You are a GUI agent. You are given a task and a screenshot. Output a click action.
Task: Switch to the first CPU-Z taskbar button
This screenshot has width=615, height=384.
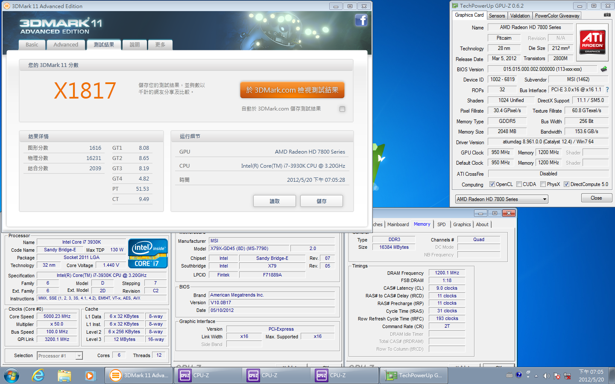tap(208, 375)
